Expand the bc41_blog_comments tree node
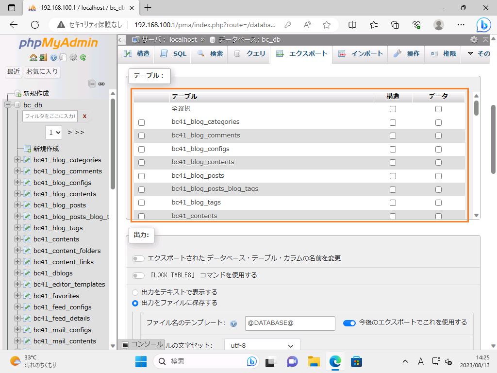The width and height of the screenshot is (497, 373). coord(18,171)
